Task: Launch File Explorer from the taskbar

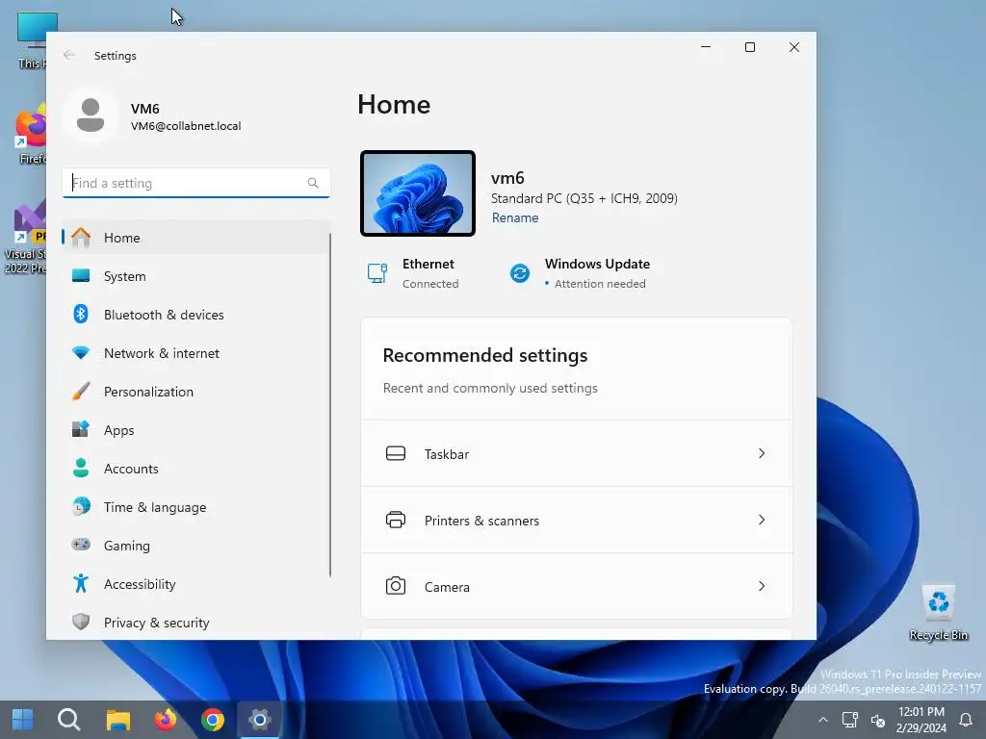Action: point(117,720)
